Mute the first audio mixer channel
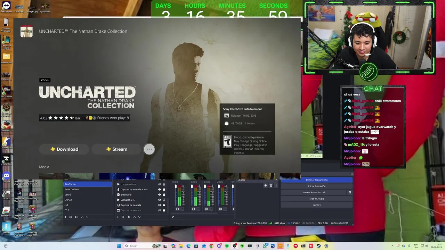 [177, 209]
